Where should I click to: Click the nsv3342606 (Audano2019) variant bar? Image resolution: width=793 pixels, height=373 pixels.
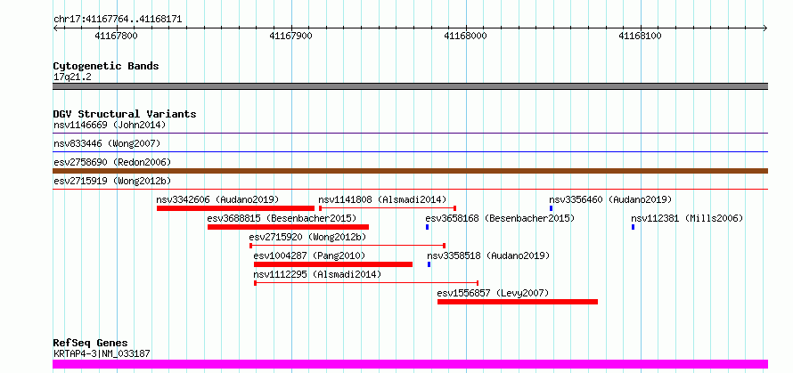[236, 208]
